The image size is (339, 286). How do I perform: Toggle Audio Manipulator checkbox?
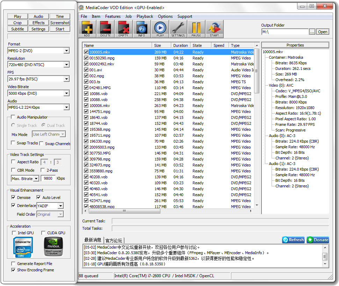coord(13,117)
